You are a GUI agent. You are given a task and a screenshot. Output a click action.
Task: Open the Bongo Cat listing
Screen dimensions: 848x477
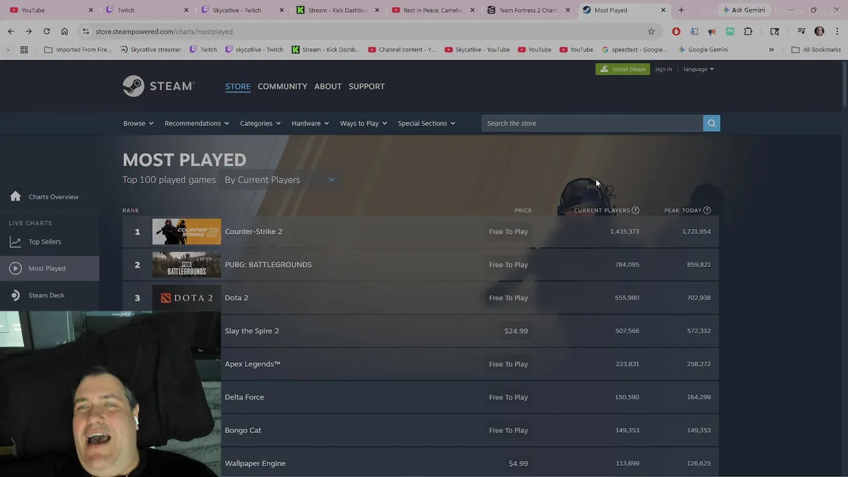coord(470,430)
